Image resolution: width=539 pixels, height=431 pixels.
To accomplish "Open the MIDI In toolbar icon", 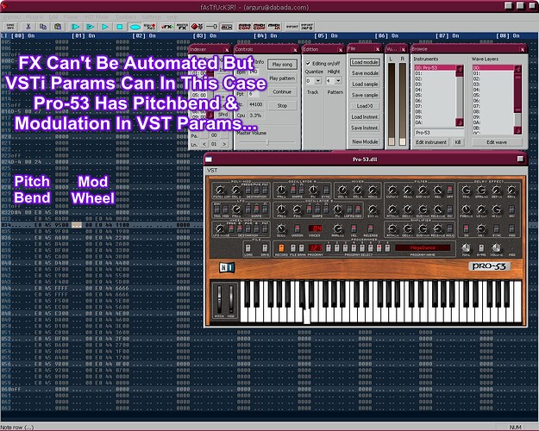I will pyautogui.click(x=274, y=27).
